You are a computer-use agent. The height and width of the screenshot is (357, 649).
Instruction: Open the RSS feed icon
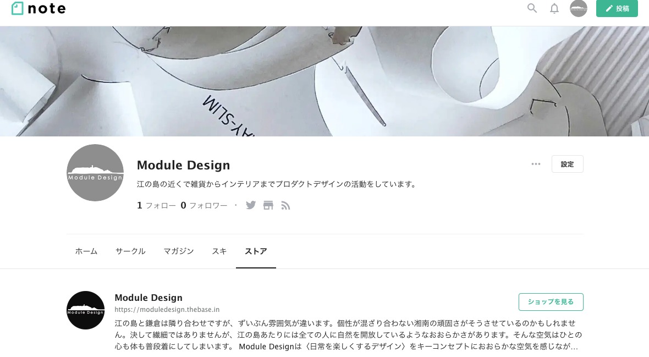[285, 205]
